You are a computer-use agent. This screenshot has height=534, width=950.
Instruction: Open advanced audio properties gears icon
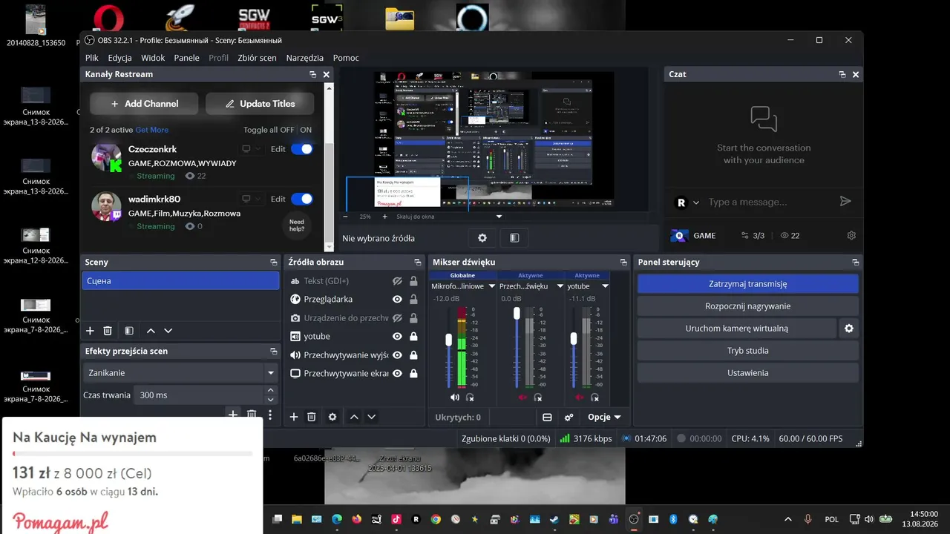coord(569,418)
